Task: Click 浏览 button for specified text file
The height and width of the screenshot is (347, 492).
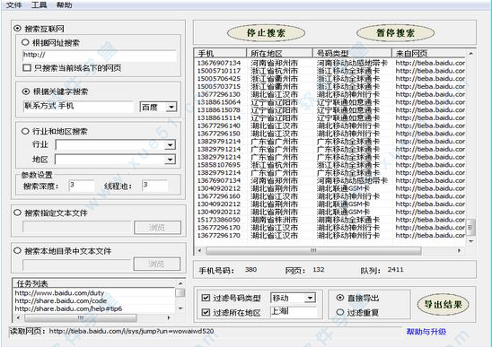Action: [157, 227]
